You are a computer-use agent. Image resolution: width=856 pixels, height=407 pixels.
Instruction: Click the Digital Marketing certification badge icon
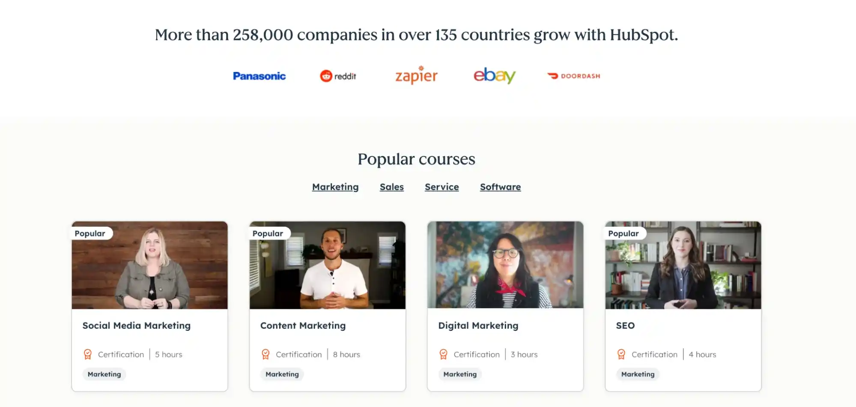point(443,354)
